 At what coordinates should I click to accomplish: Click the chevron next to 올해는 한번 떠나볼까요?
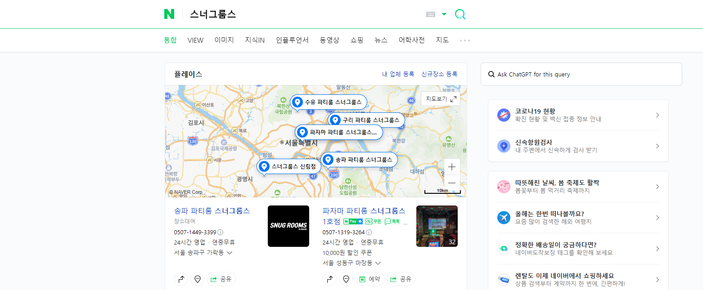click(x=658, y=218)
